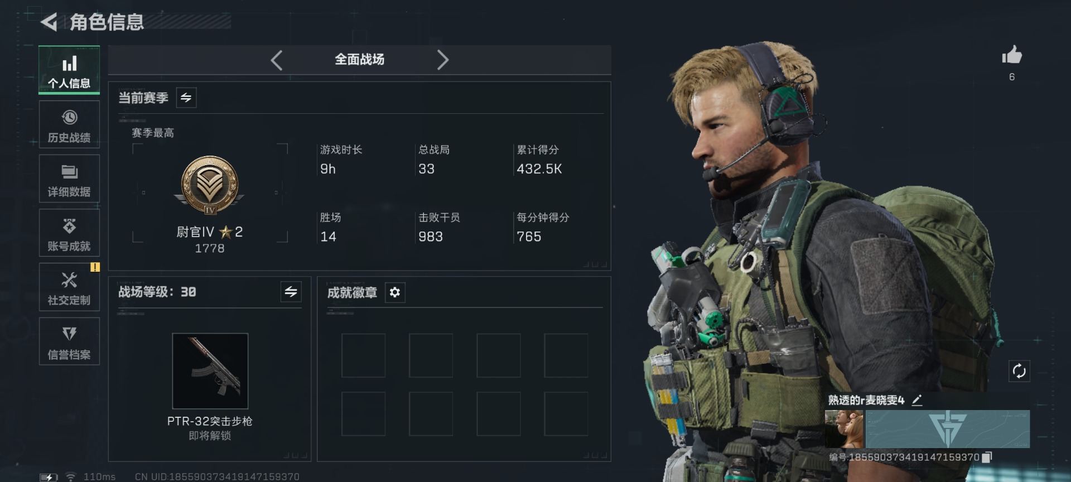This screenshot has height=482, width=1071.
Task: Open 账号成就 from the sidebar
Action: 69,233
